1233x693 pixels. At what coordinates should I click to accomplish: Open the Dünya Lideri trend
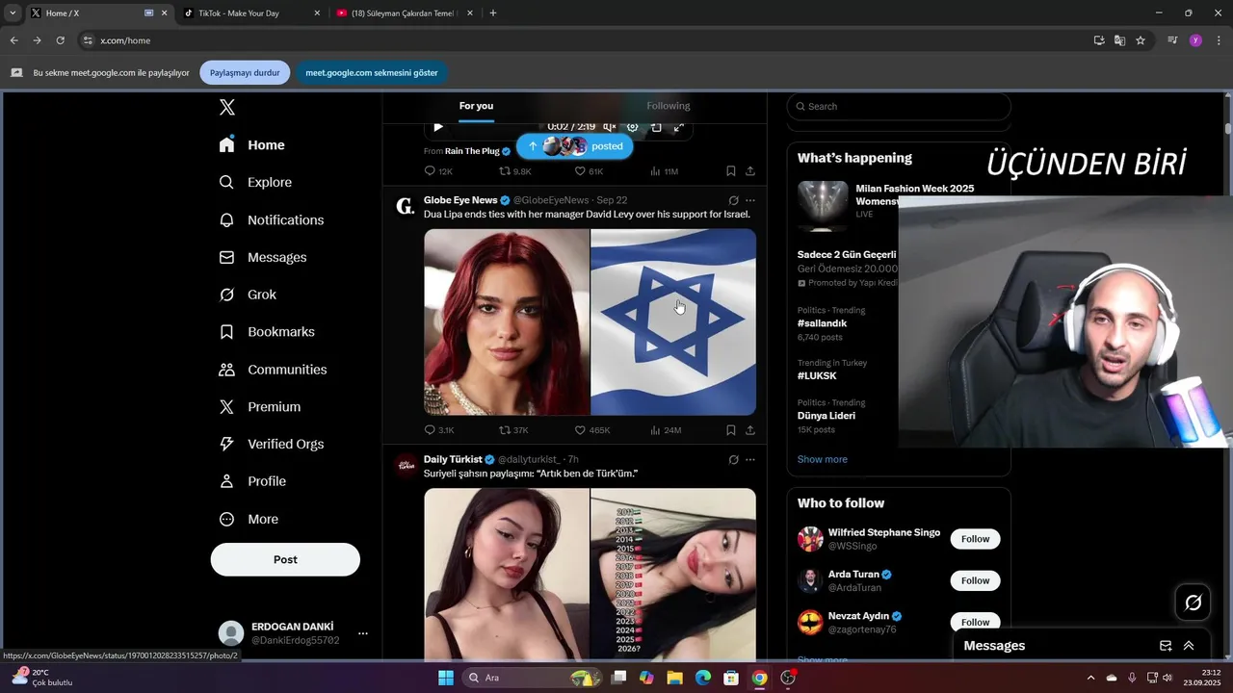(826, 416)
